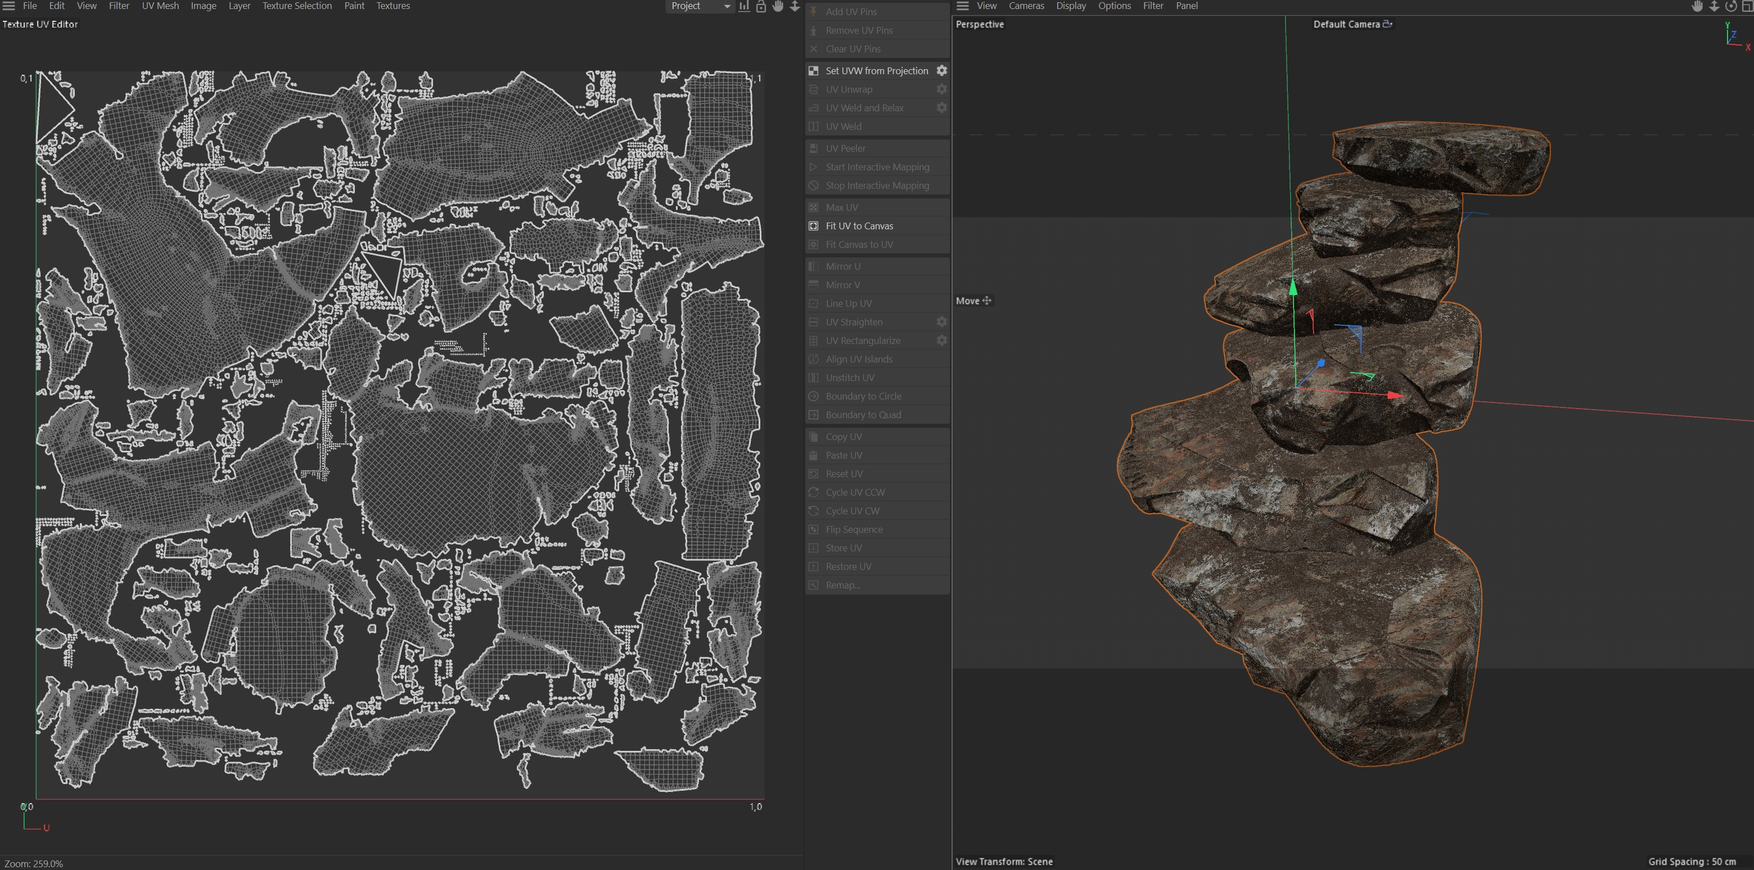
Task: Open the Texture Selection menu
Action: [x=297, y=6]
